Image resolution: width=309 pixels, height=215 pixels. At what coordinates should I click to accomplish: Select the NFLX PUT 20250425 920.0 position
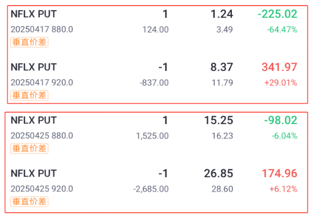pyautogui.click(x=154, y=187)
